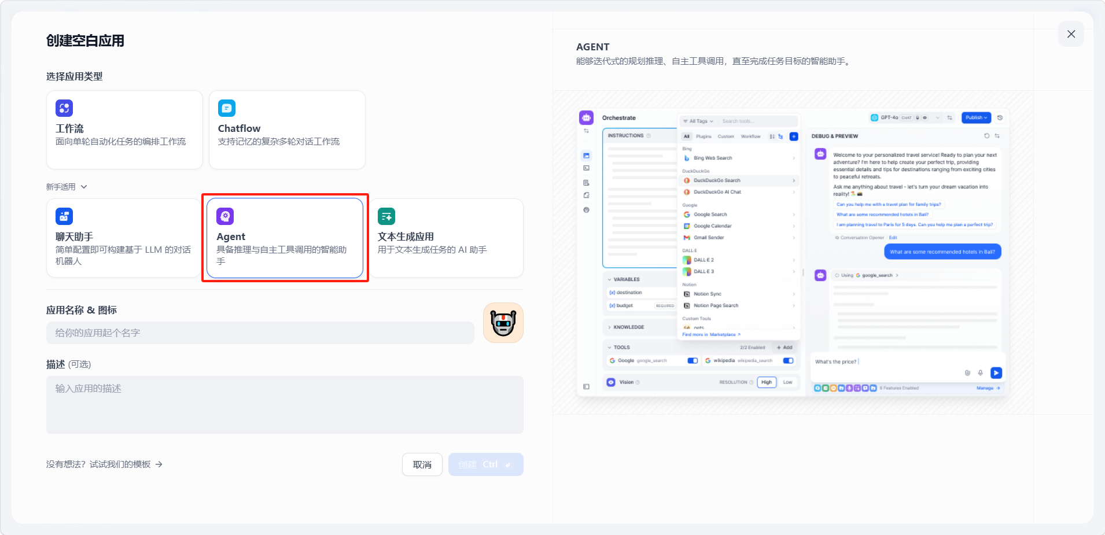Image resolution: width=1105 pixels, height=535 pixels.
Task: Click the chat assistant robot icon
Action: [64, 216]
